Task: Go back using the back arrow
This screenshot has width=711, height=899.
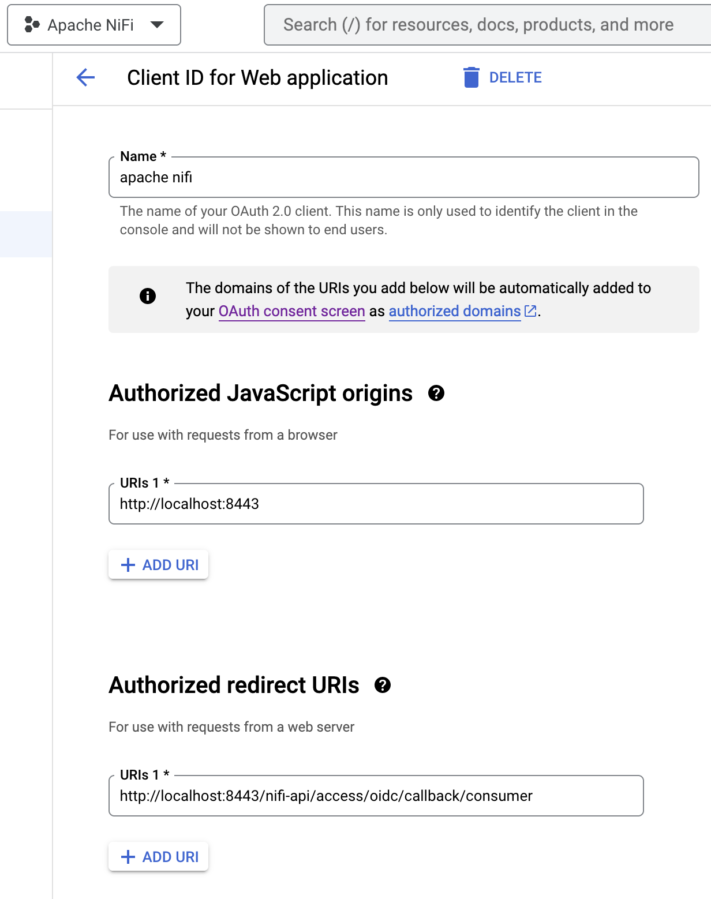Action: pyautogui.click(x=84, y=77)
